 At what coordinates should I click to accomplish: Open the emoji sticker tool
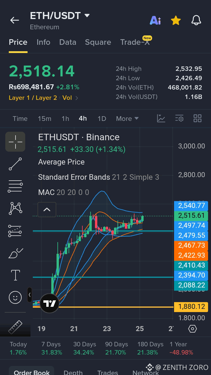(x=15, y=297)
